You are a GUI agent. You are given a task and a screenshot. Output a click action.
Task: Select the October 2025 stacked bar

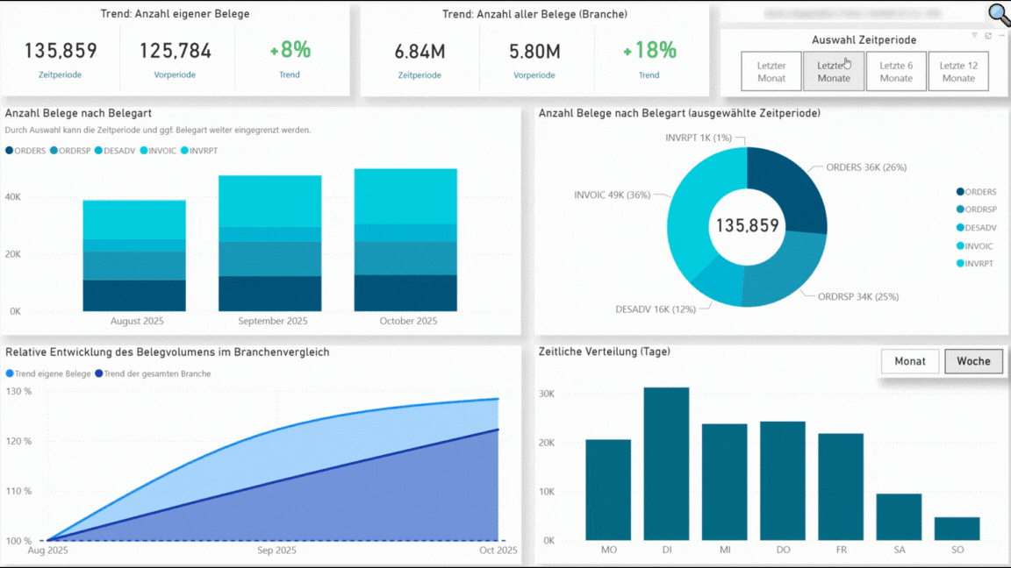(405, 239)
